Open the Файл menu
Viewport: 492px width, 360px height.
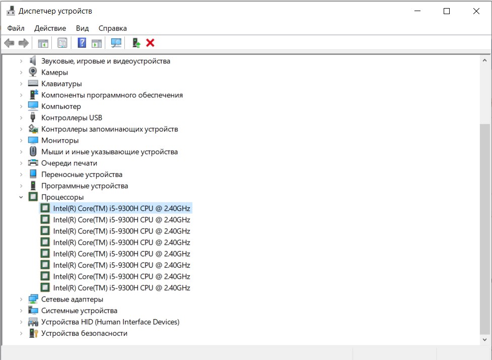16,28
